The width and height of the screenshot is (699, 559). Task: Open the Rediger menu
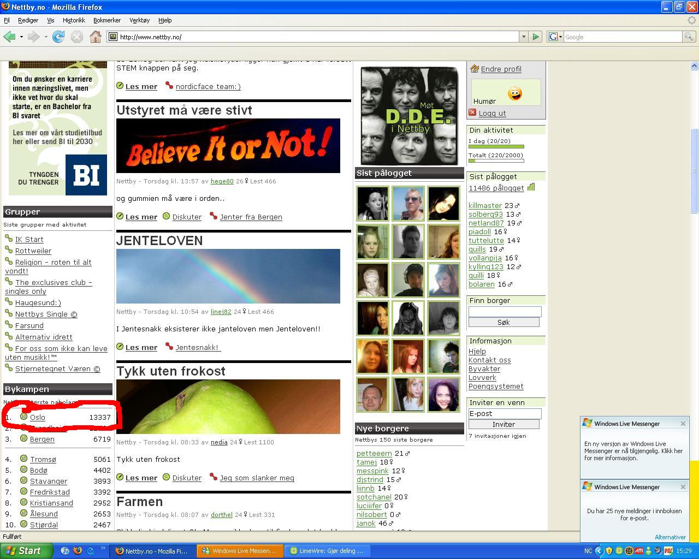pyautogui.click(x=28, y=20)
